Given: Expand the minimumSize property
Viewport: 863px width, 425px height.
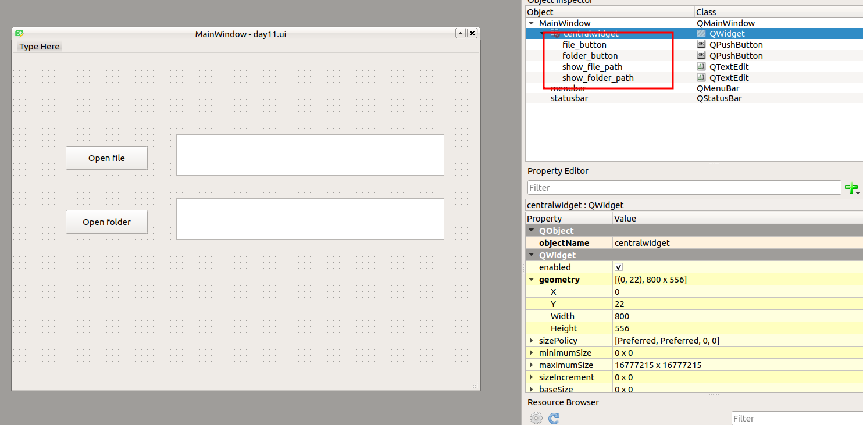Looking at the screenshot, I should (532, 353).
